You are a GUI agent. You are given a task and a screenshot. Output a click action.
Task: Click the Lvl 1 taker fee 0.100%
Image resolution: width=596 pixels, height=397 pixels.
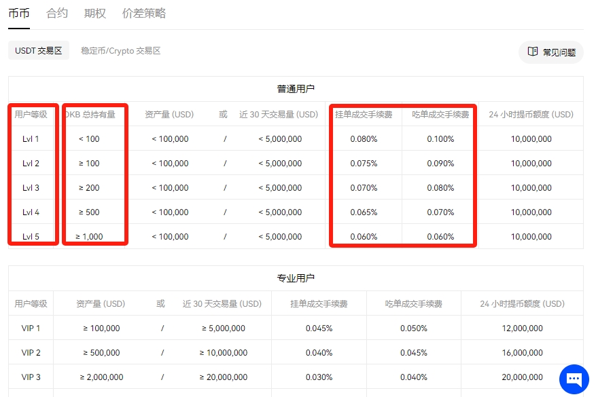(440, 139)
